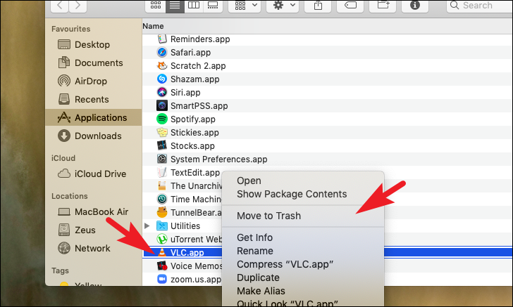513x307 pixels.
Task: Click the zoom.us.app icon
Action: point(162,280)
